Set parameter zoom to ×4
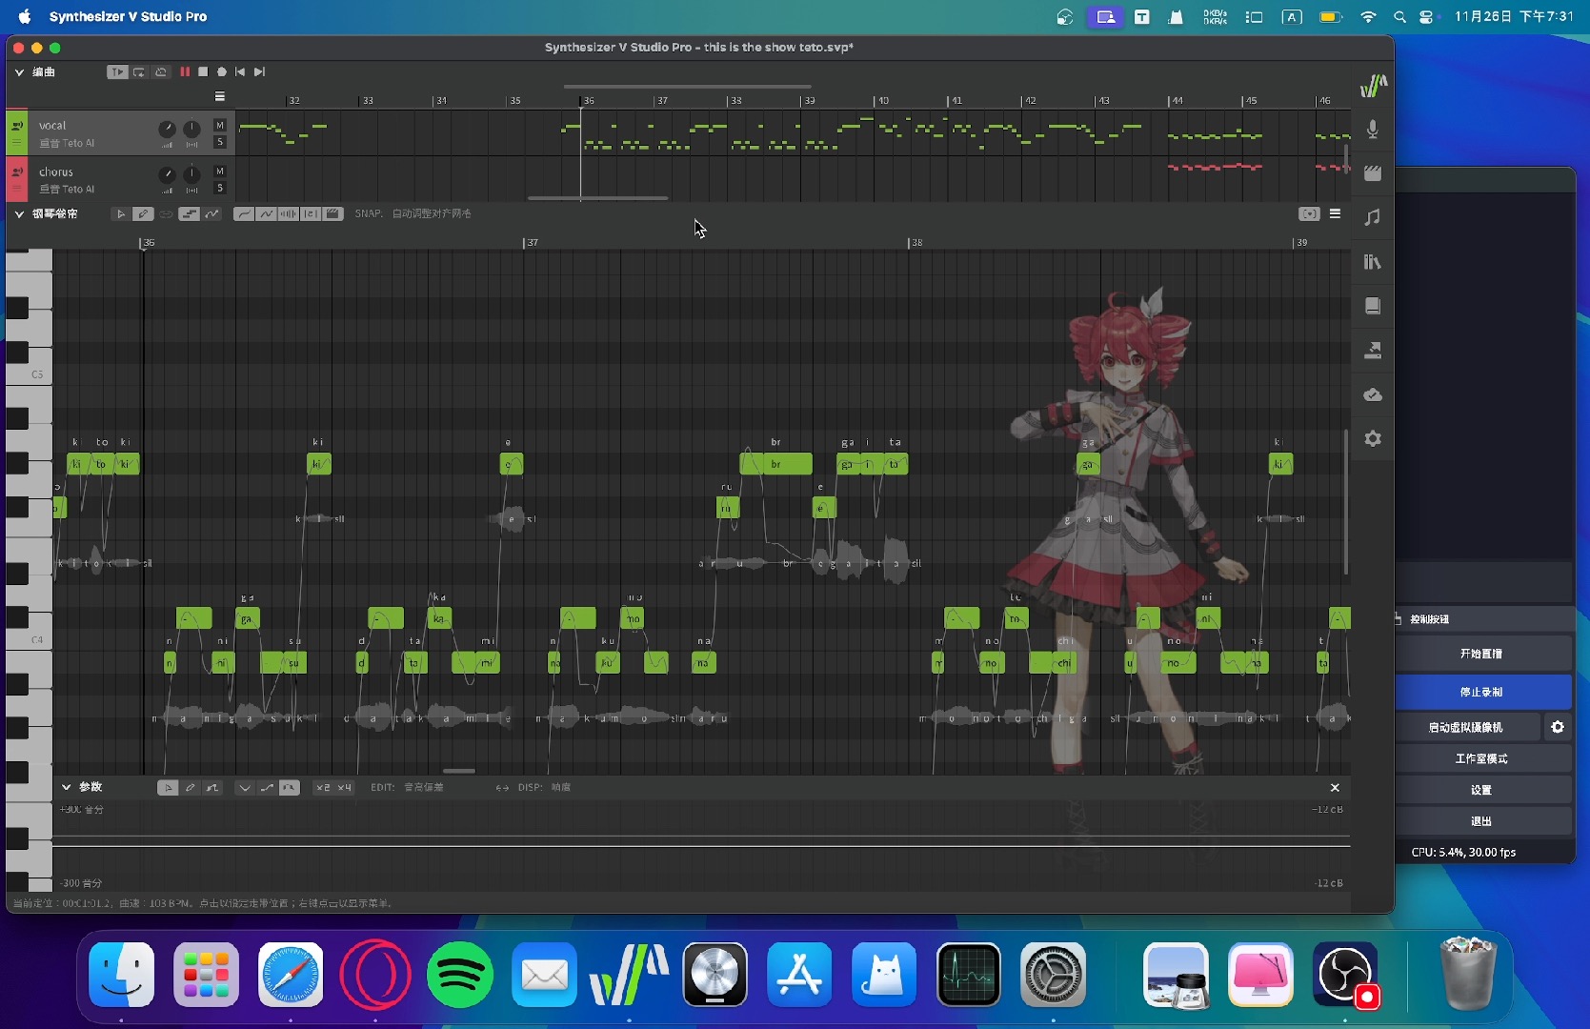The height and width of the screenshot is (1029, 1590). tap(344, 788)
